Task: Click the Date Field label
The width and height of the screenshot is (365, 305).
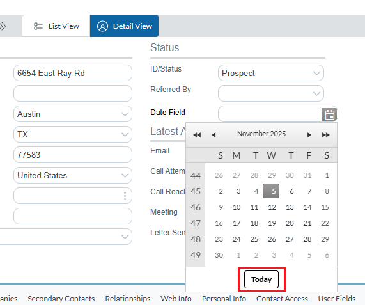Action: [167, 113]
